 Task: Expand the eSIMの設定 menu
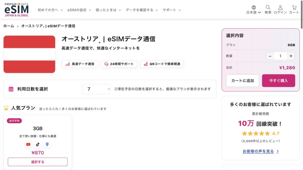click(79, 10)
